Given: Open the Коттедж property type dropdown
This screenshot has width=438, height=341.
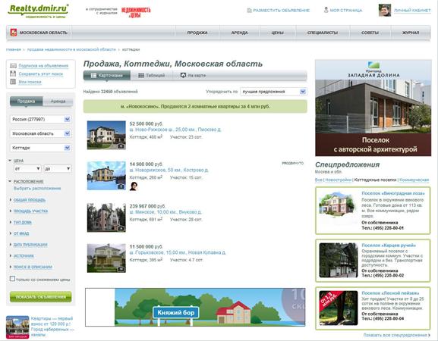Looking at the screenshot, I should 40,148.
